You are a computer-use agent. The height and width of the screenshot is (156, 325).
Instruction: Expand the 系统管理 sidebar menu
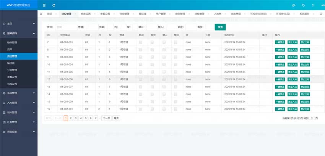(x=19, y=93)
